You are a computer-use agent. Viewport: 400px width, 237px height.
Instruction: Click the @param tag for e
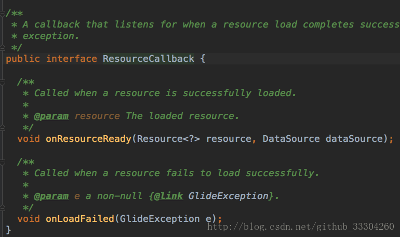51,196
